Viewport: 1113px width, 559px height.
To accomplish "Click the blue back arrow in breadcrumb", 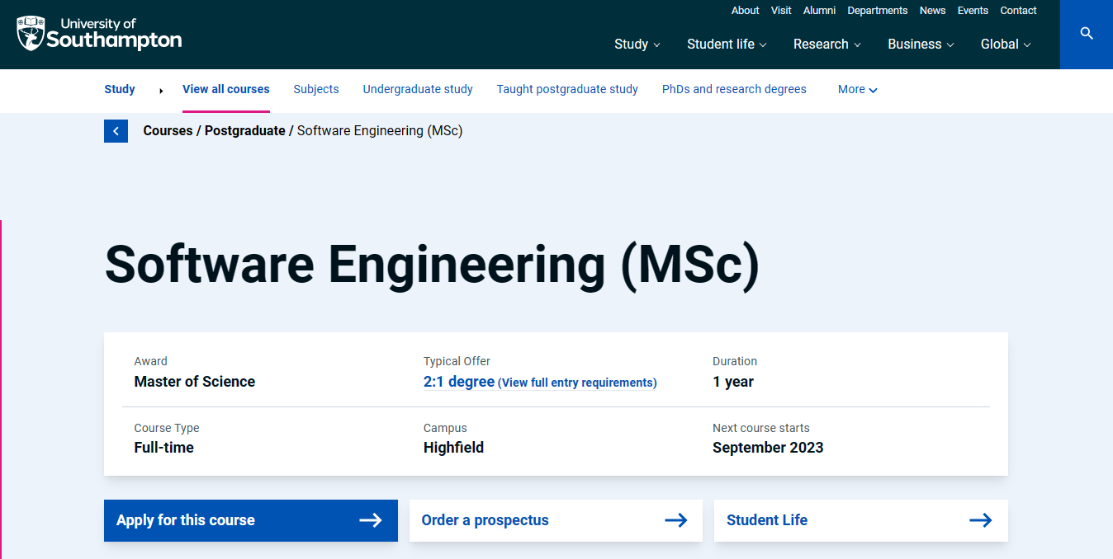I will coord(116,131).
